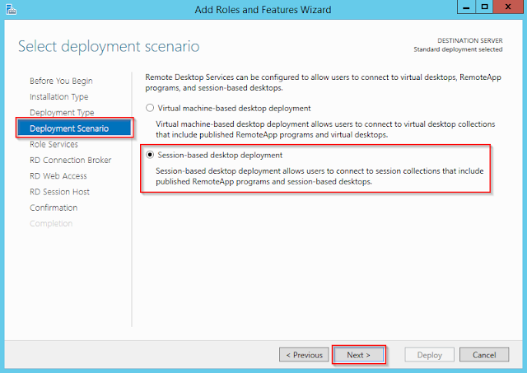The height and width of the screenshot is (373, 527).
Task: Open the RD Web Access step
Action: point(58,175)
